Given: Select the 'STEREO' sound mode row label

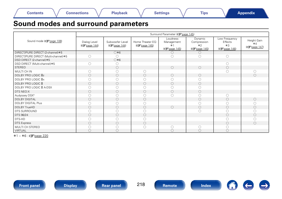Looking at the screenshot, I should pyautogui.click(x=20, y=67).
